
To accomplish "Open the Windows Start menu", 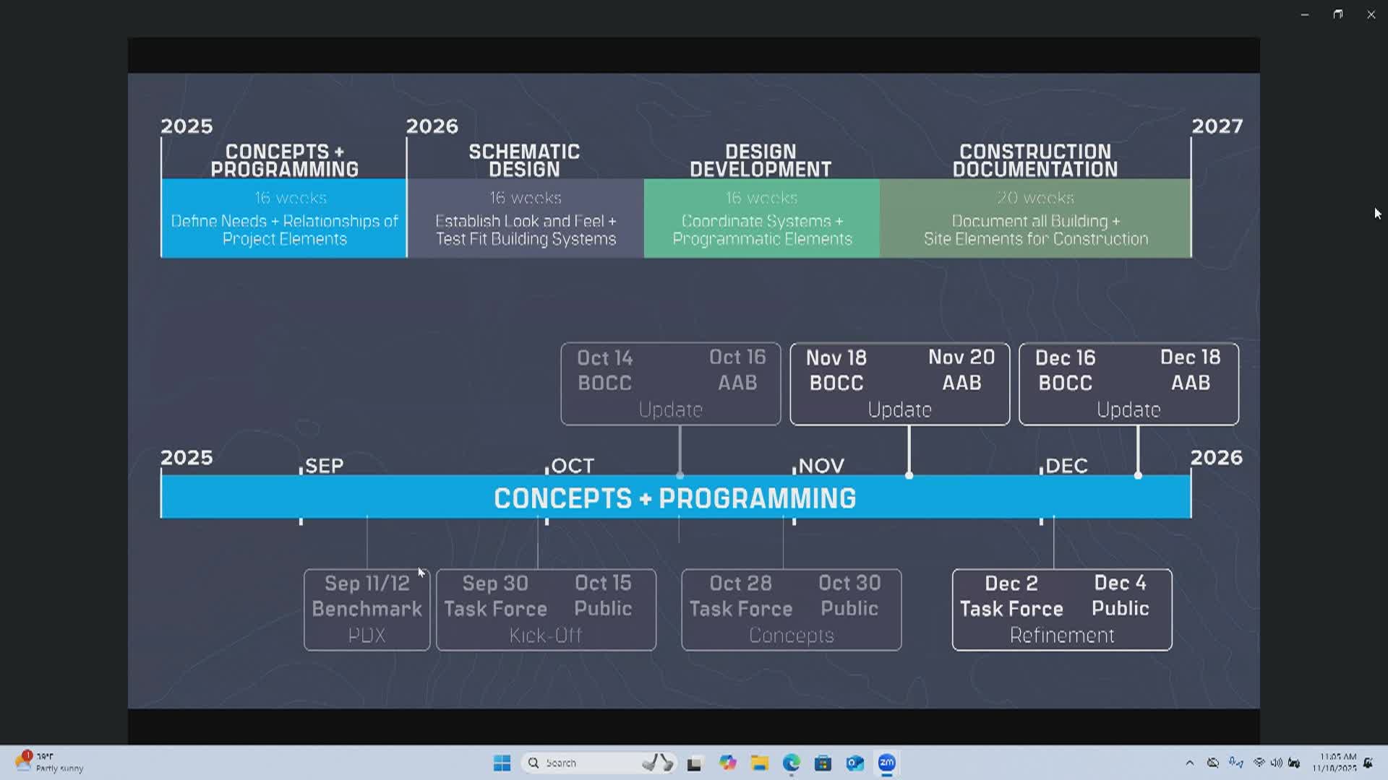I will [x=502, y=763].
